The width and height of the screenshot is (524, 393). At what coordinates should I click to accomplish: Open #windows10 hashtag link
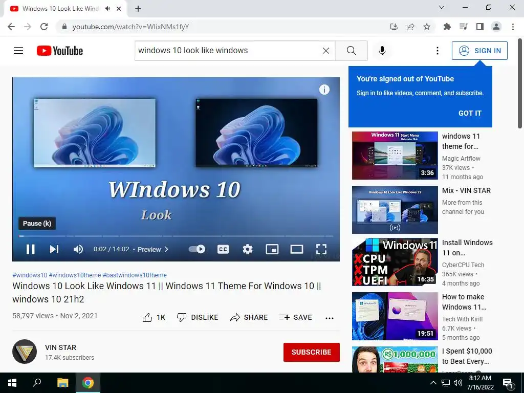[x=30, y=275]
